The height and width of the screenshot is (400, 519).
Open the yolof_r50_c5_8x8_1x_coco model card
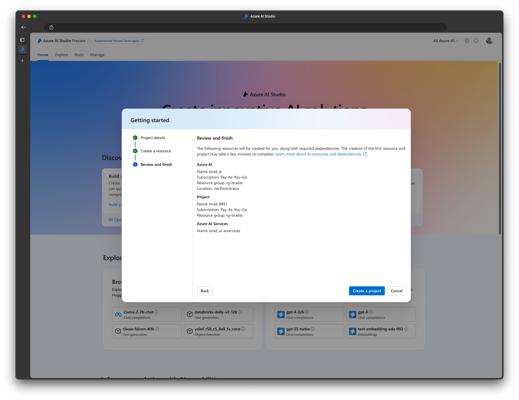point(219,331)
